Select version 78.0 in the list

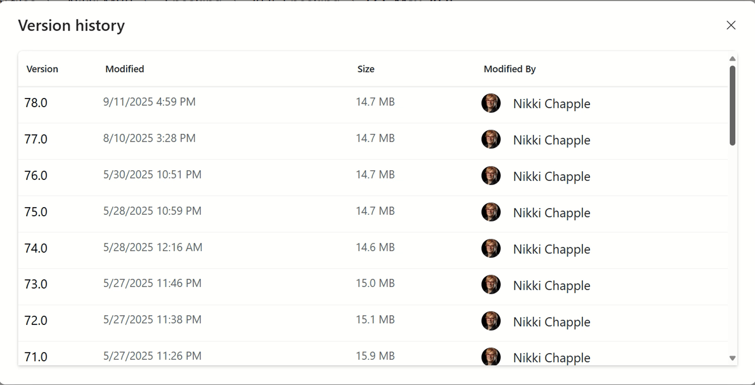pyautogui.click(x=36, y=103)
